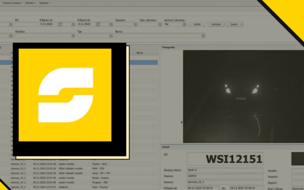Click the plate thumbnail beside WSI12151
The height and width of the screenshot is (190, 304).
pyautogui.click(x=298, y=159)
